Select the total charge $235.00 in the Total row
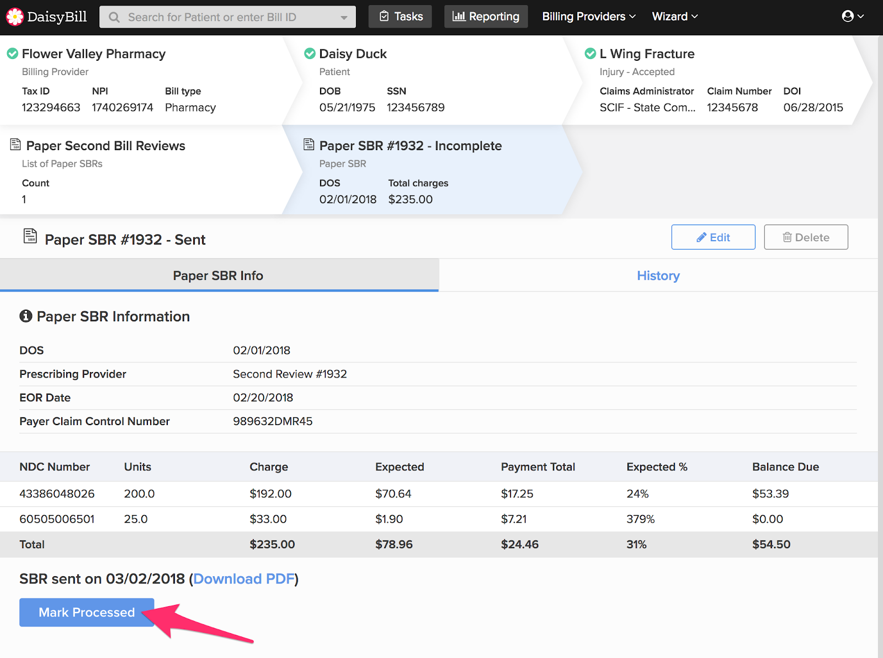Screen dimensions: 883x658 point(272,544)
